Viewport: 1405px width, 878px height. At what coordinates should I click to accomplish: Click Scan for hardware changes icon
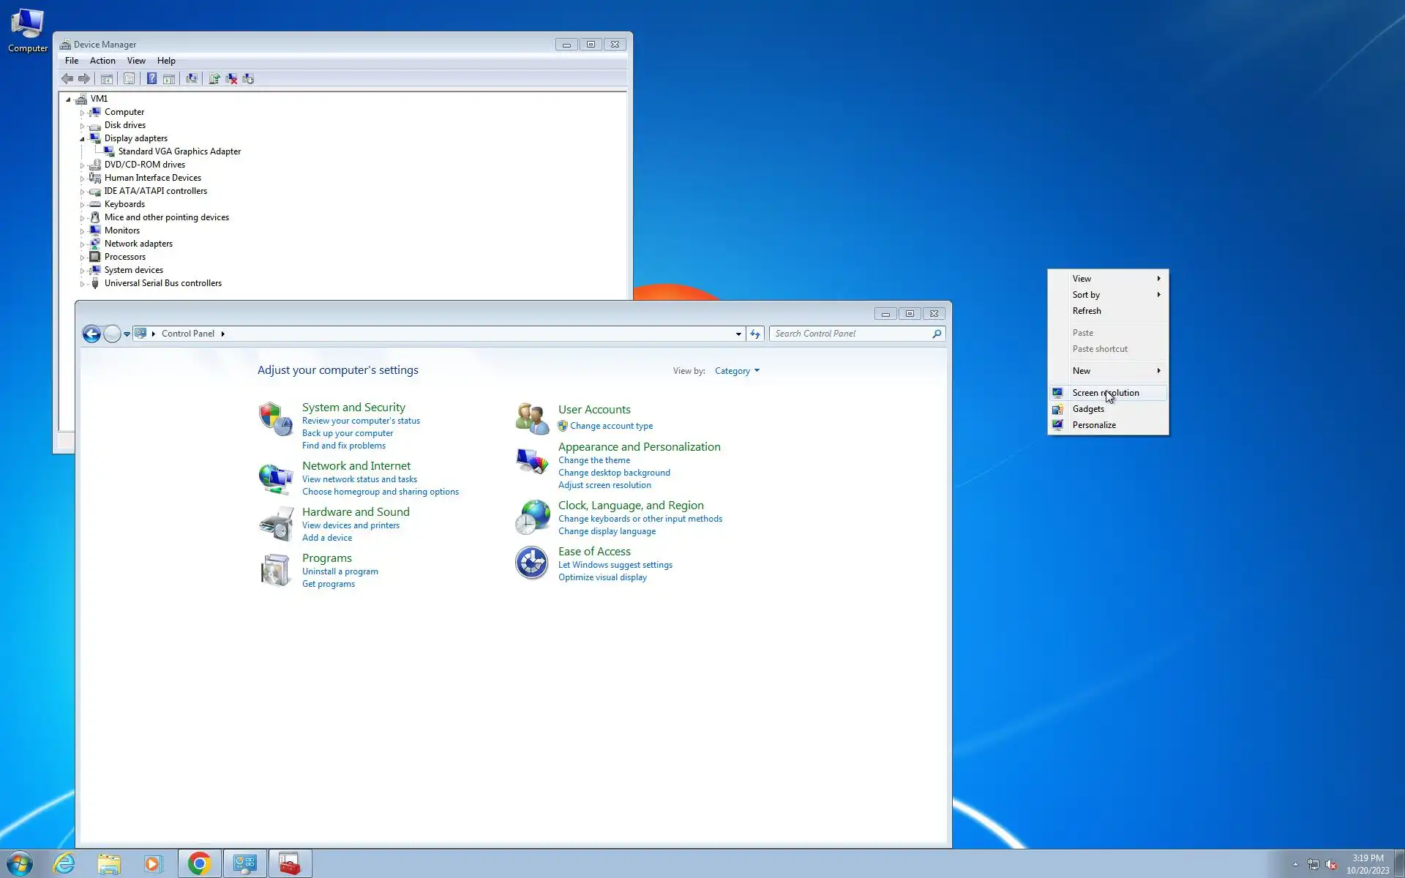pyautogui.click(x=192, y=79)
